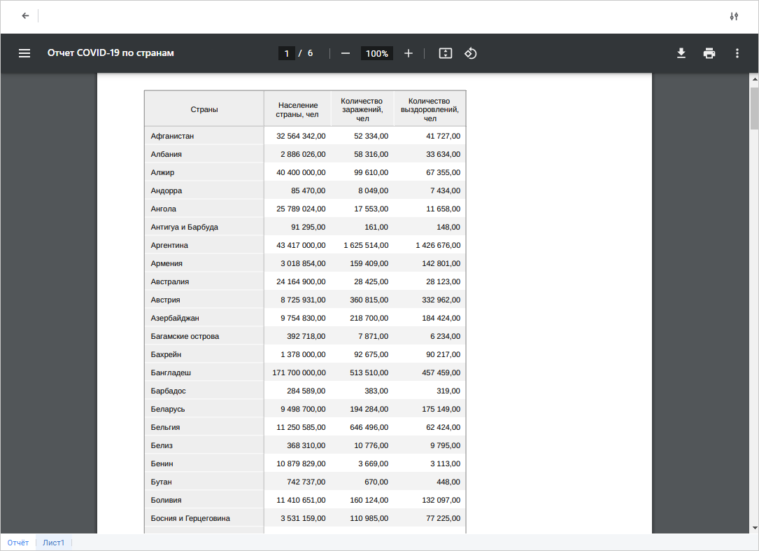Image resolution: width=759 pixels, height=551 pixels.
Task: Click the back arrow icon
Action: [x=25, y=15]
